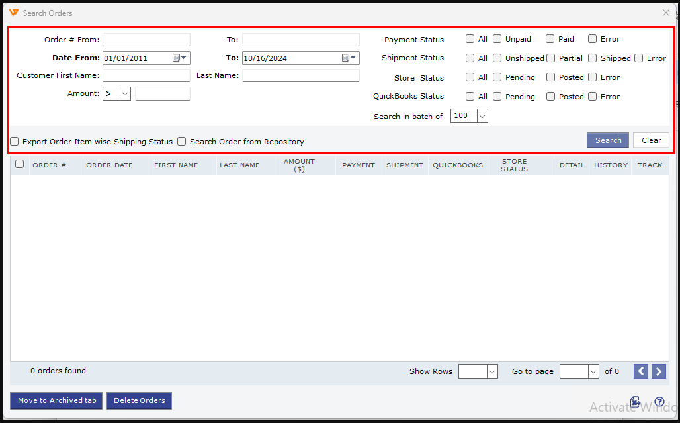Sort by the Order Date column header

pyautogui.click(x=109, y=165)
